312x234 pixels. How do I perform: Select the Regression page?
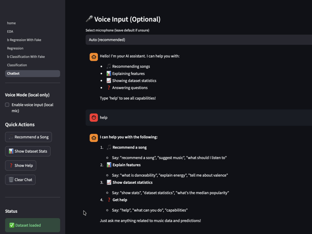tap(15, 48)
